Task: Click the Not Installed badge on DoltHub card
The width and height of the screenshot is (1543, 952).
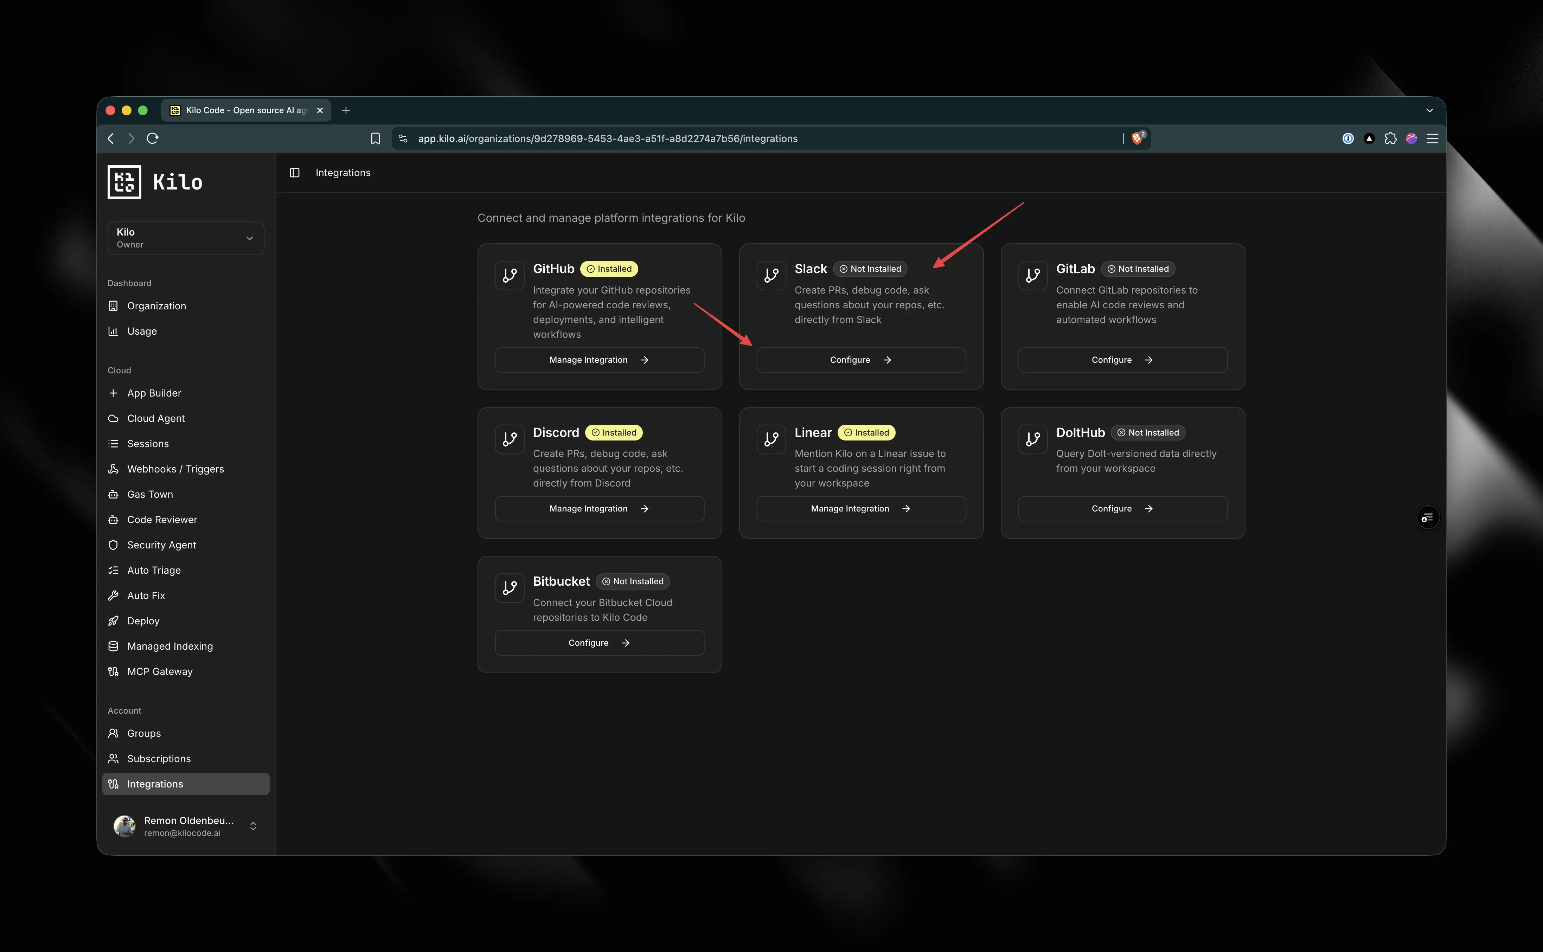Action: tap(1148, 432)
